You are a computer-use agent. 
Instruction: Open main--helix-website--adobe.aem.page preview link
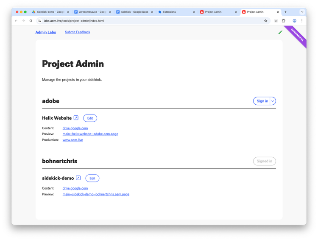[90, 134]
